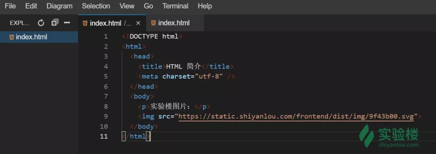
Task: Click the HTML5 icon on the first tab
Action: click(85, 23)
